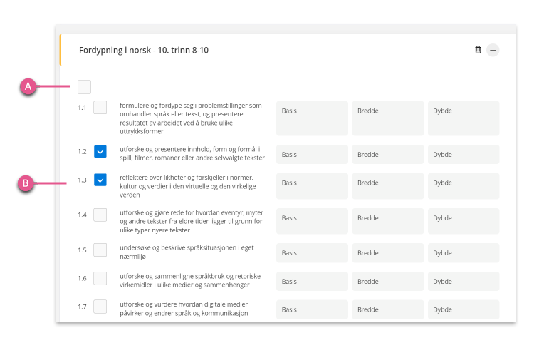Click the Dybde field in row 1.7
Screen dimensions: 539x338
[x=464, y=309]
